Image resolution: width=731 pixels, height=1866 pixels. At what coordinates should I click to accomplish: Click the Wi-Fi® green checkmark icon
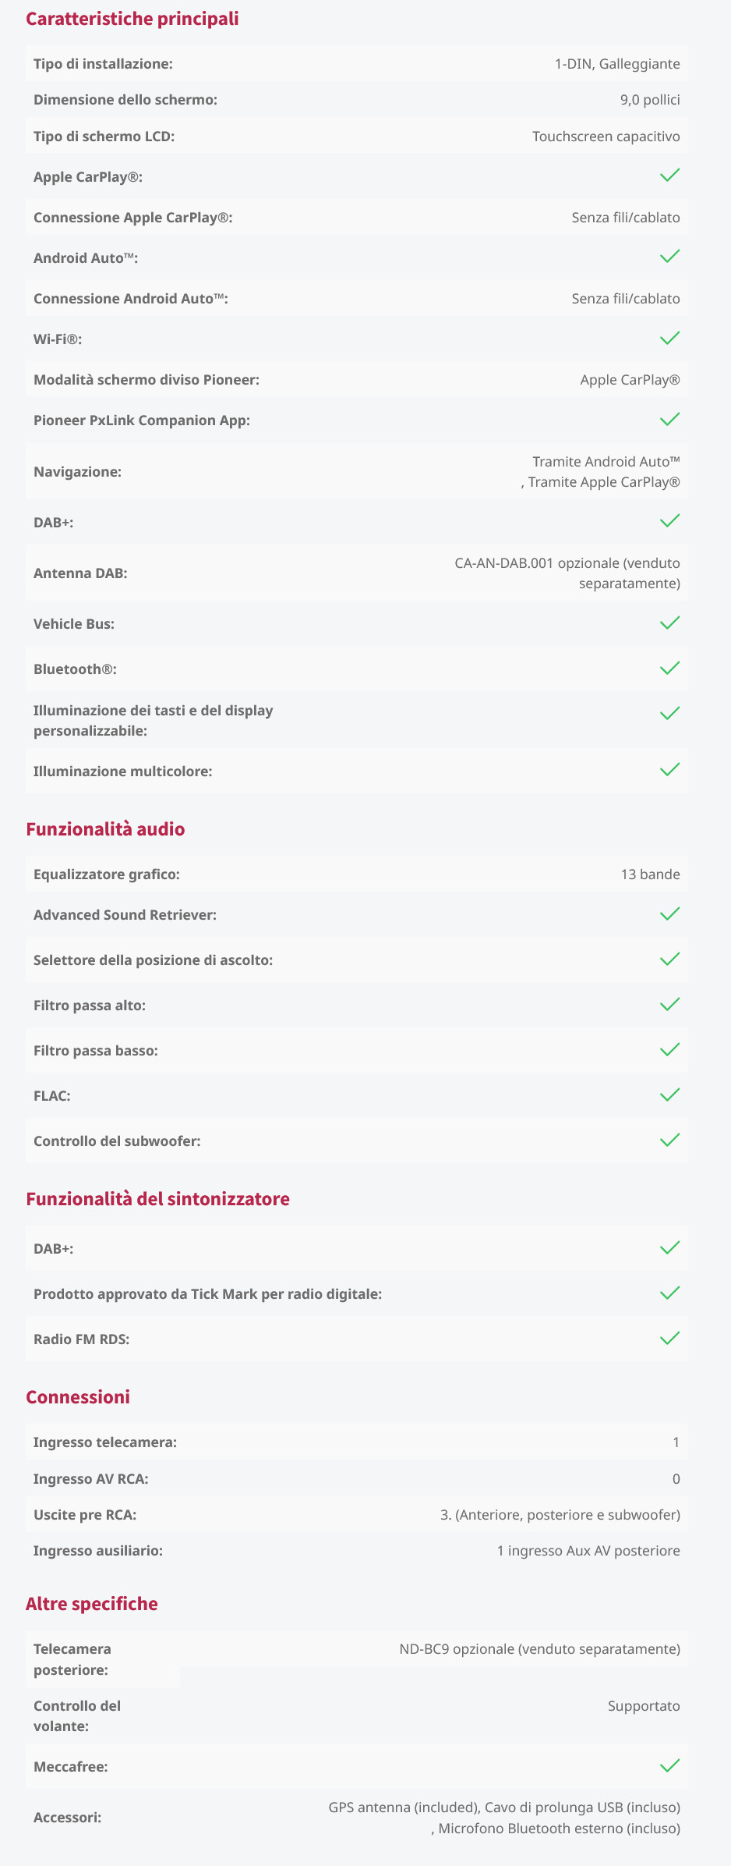(x=669, y=338)
